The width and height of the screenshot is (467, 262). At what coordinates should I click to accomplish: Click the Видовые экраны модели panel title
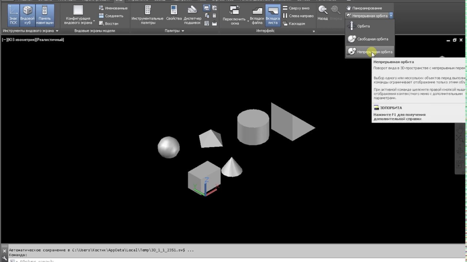pyautogui.click(x=94, y=31)
